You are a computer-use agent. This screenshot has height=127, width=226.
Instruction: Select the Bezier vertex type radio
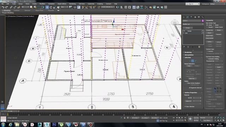214,25
